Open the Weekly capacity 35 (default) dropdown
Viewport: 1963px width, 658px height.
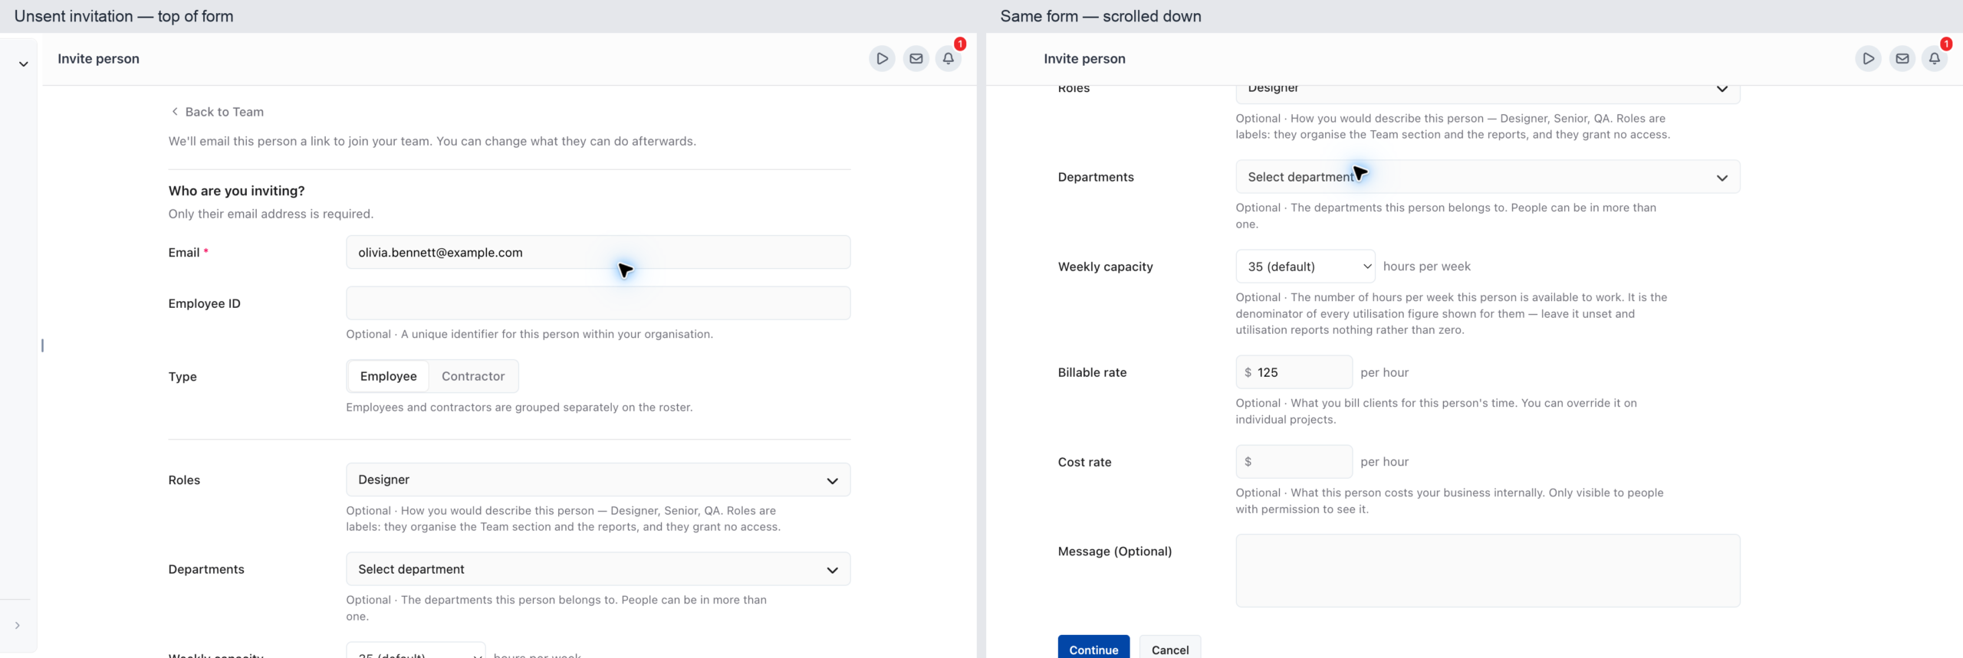[1305, 267]
